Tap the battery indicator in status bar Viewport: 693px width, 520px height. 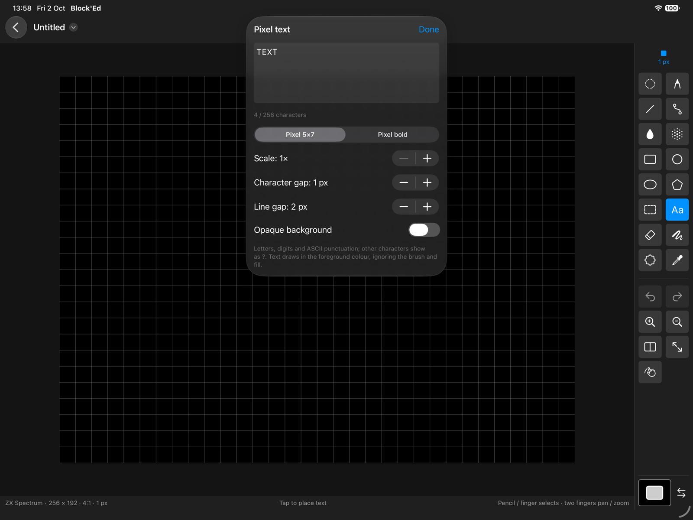click(672, 8)
